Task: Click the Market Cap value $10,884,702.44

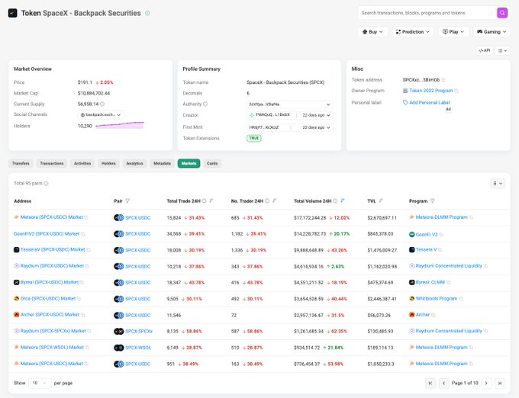Action: point(94,93)
